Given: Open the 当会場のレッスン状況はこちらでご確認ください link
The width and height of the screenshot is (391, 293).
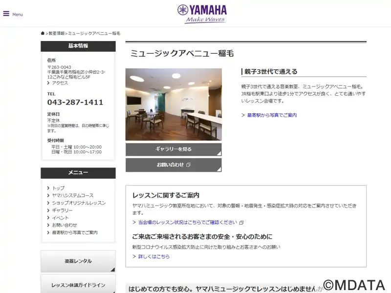Looking at the screenshot, I should tap(188, 222).
